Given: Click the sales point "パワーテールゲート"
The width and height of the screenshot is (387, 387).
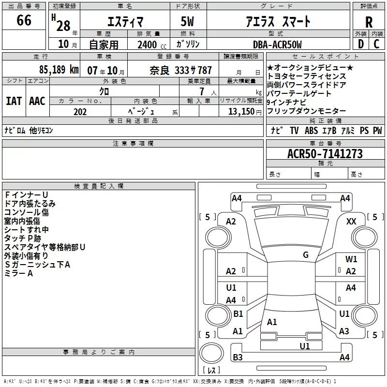Looking at the screenshot, I should pos(299,93).
